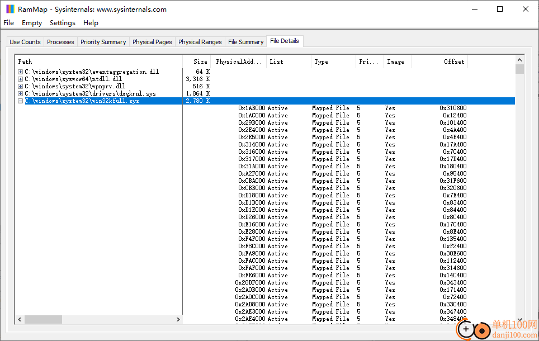Screen dimensions: 539x341
Task: Click physical address 0x29B000
Action: click(252, 122)
